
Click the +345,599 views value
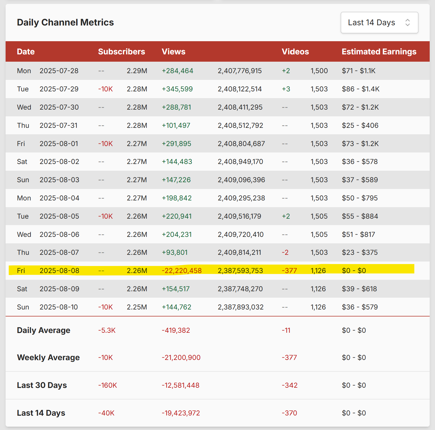pos(177,89)
